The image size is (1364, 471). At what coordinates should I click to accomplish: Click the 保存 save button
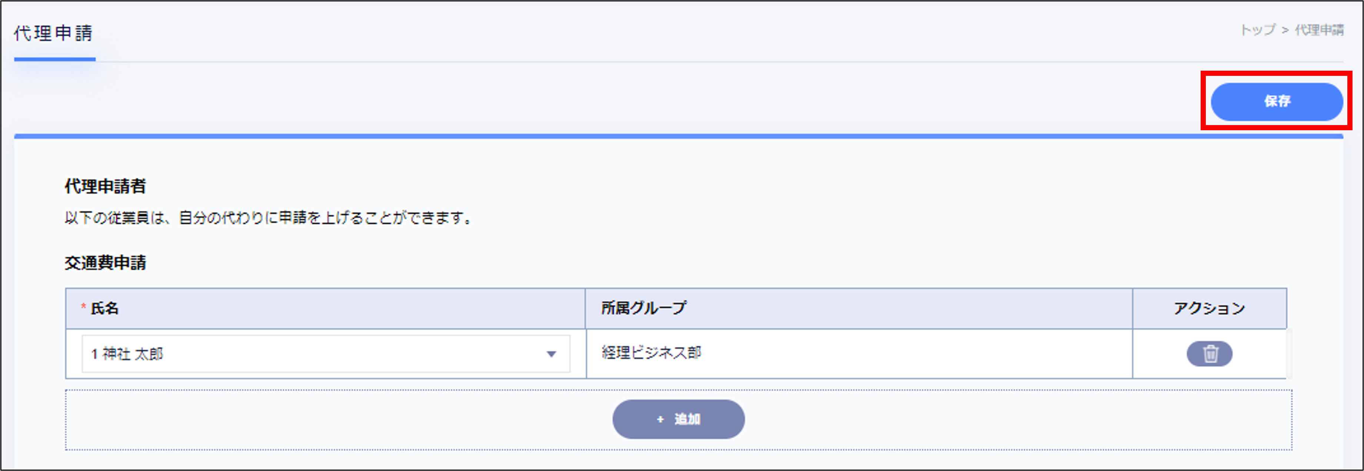click(x=1278, y=101)
